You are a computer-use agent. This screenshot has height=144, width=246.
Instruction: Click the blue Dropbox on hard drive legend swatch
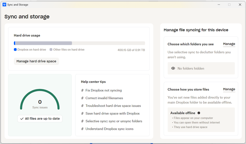(15, 49)
